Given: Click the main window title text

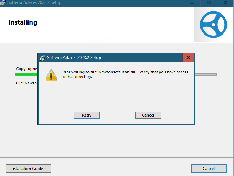Looking at the screenshot, I should click(x=35, y=2).
